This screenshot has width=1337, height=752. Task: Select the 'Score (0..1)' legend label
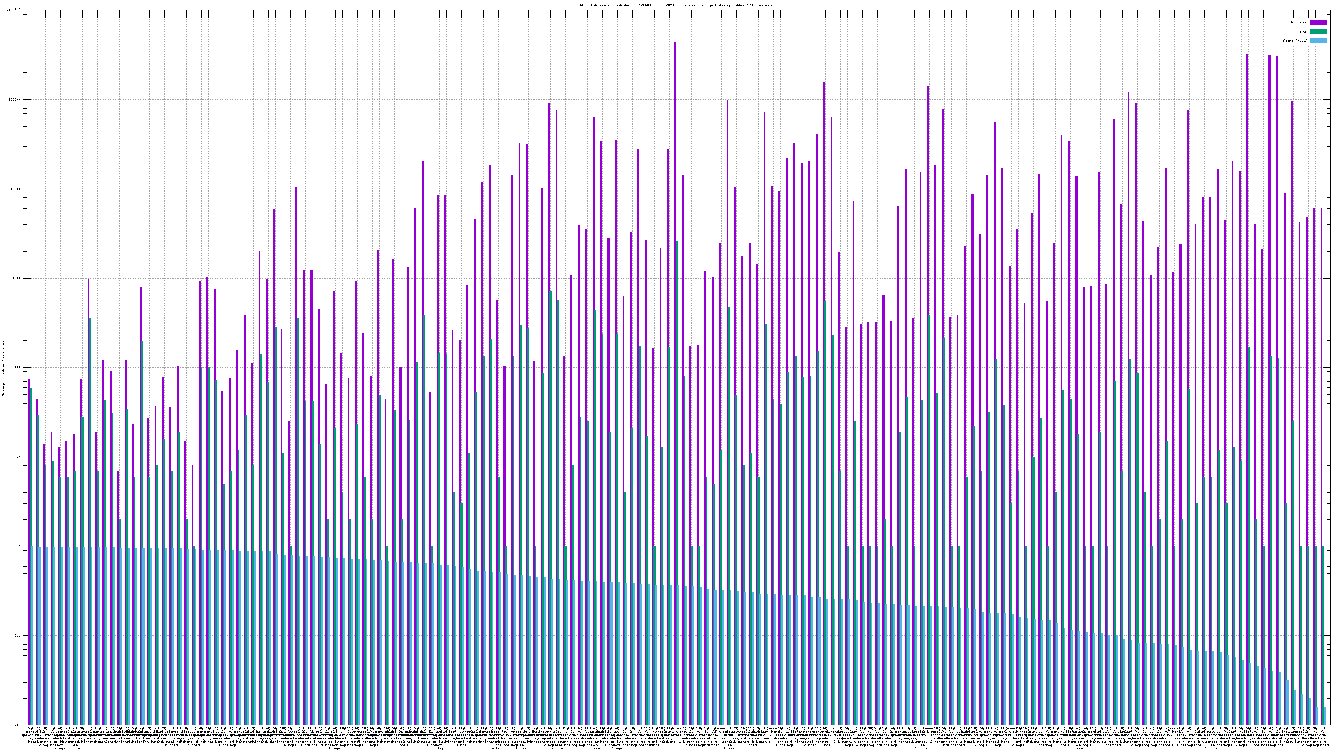(1295, 41)
